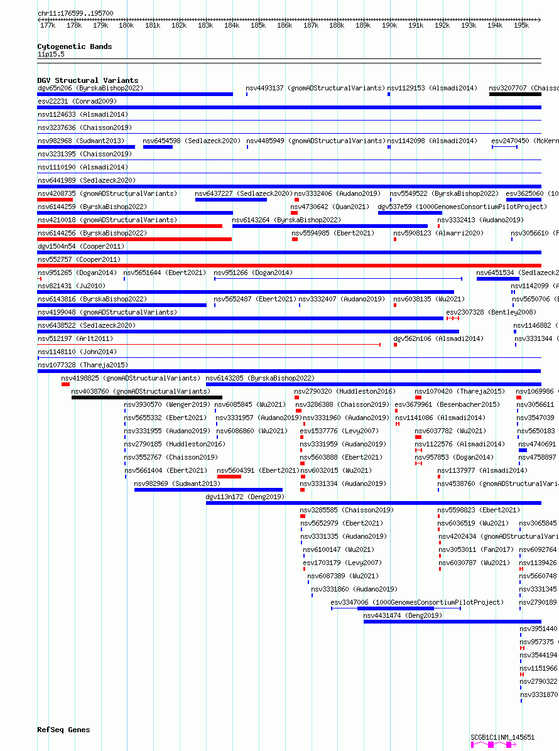Click red bar under nsv4208735
This screenshot has width=559, height=751.
55,200
